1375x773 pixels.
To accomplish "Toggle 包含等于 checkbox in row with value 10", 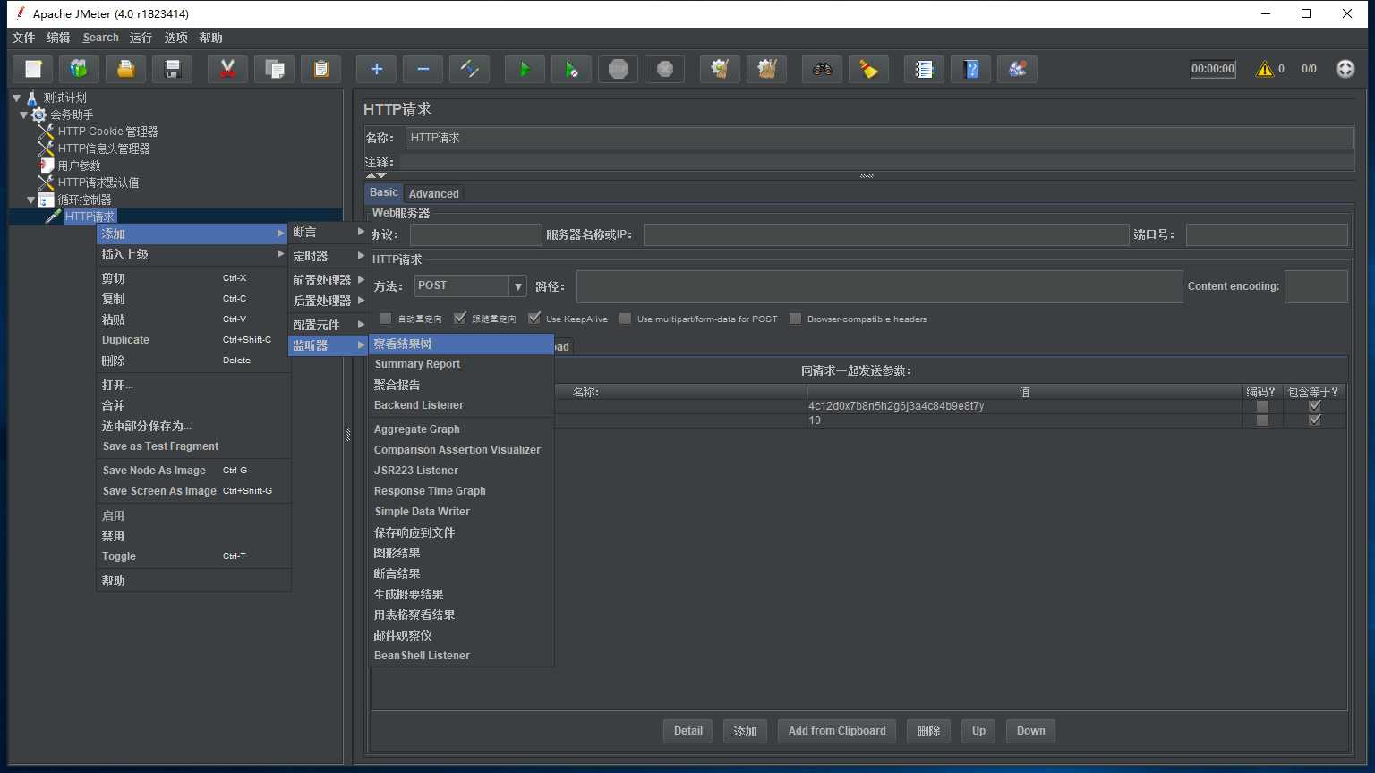I will click(x=1314, y=420).
